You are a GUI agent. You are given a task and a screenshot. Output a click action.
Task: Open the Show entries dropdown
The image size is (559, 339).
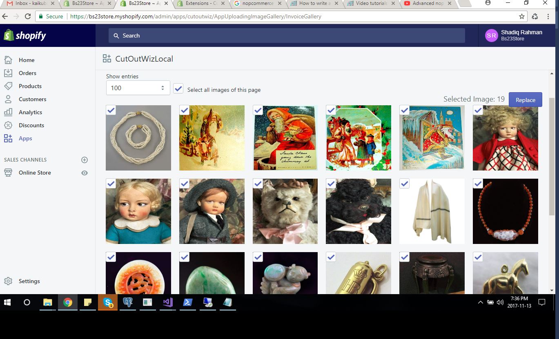138,88
